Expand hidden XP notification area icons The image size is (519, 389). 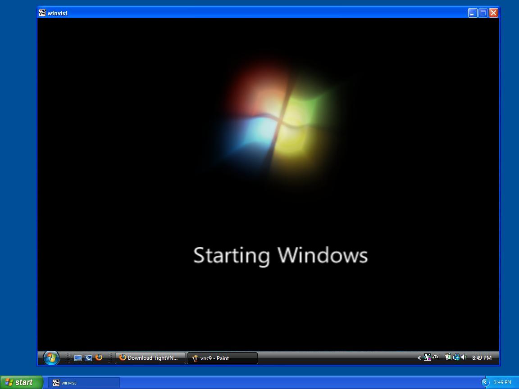pyautogui.click(x=485, y=383)
